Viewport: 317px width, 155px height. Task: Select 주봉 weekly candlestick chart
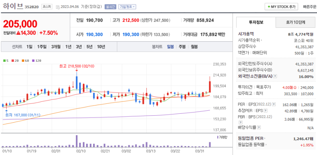tap(182, 47)
